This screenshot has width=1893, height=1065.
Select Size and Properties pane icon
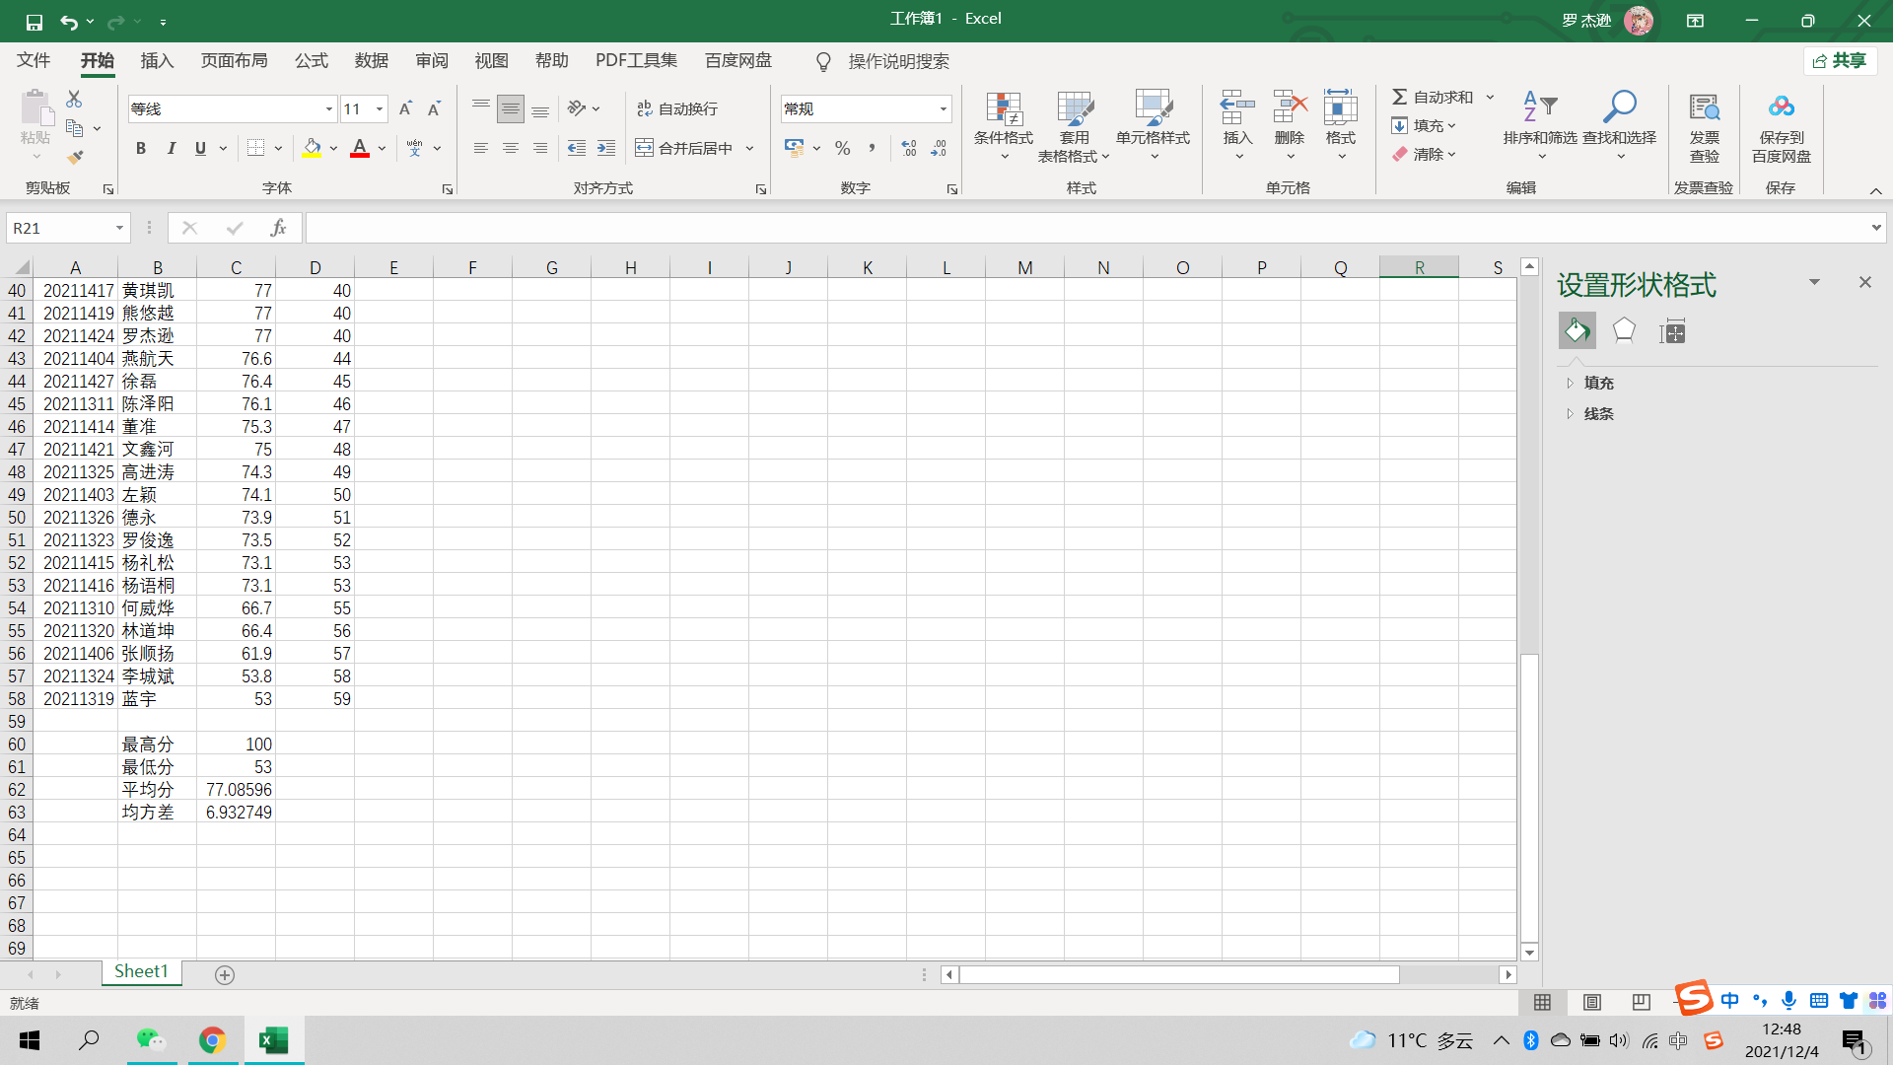(1673, 331)
